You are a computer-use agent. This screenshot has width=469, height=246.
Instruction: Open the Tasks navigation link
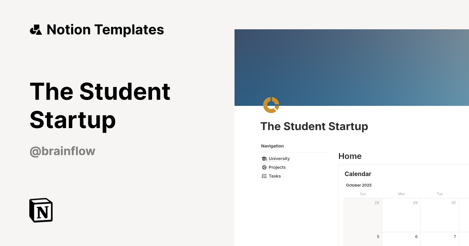274,176
